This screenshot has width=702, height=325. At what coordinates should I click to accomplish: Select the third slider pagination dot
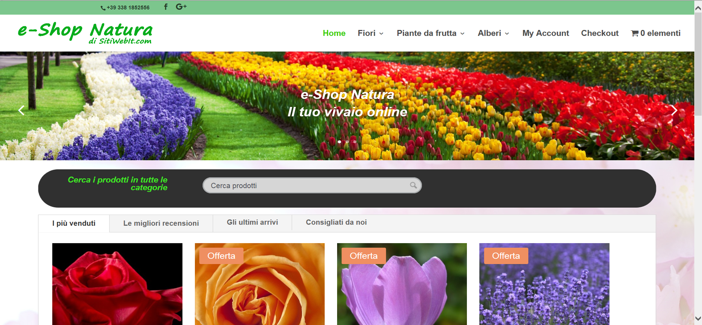(355, 142)
